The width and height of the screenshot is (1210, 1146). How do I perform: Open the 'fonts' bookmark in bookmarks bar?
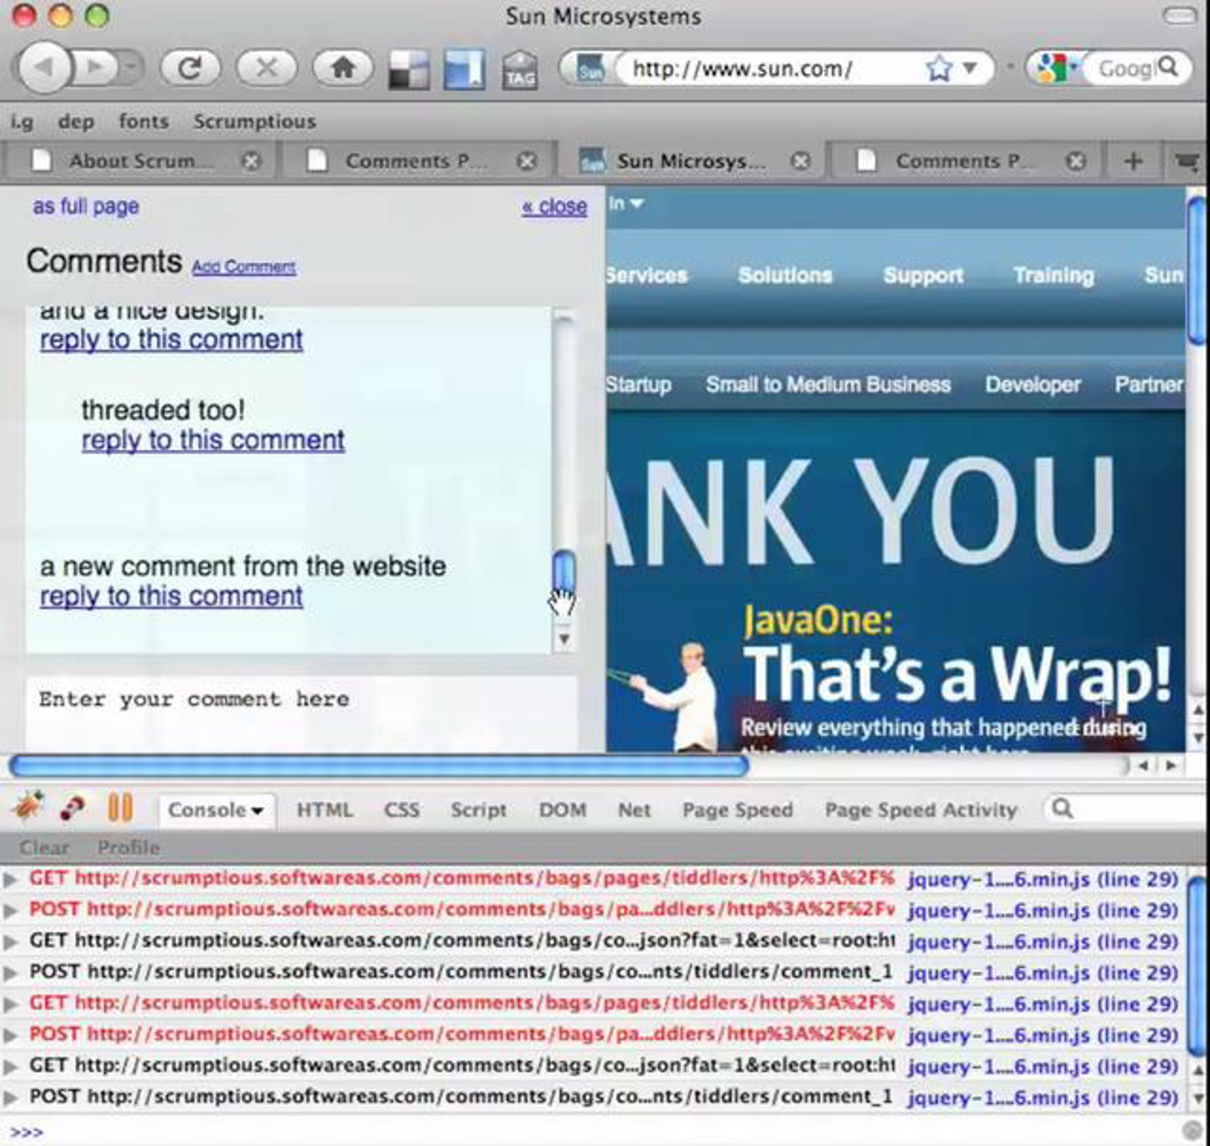point(144,122)
